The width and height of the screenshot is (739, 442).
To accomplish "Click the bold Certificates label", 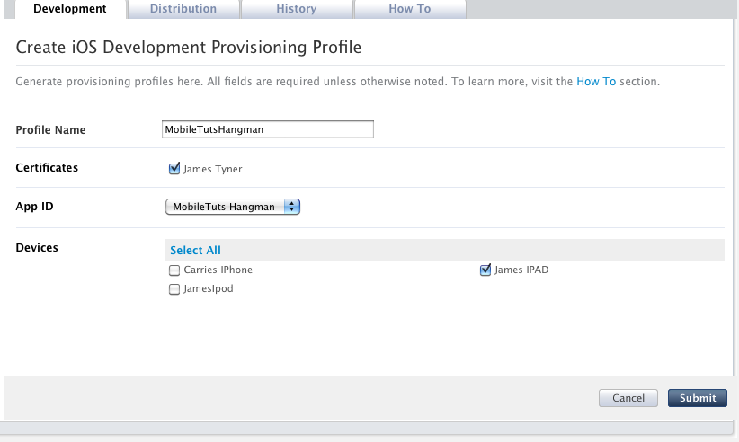I will [47, 168].
